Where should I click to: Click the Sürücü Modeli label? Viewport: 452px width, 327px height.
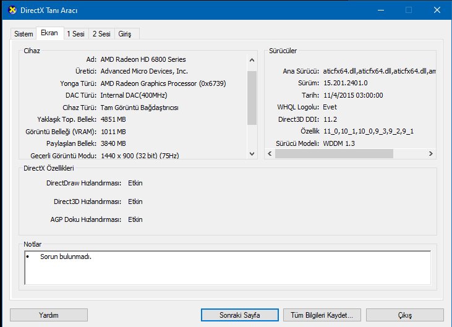point(297,143)
